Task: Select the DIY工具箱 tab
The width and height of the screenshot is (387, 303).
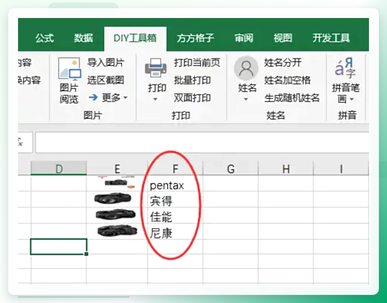Action: 135,38
